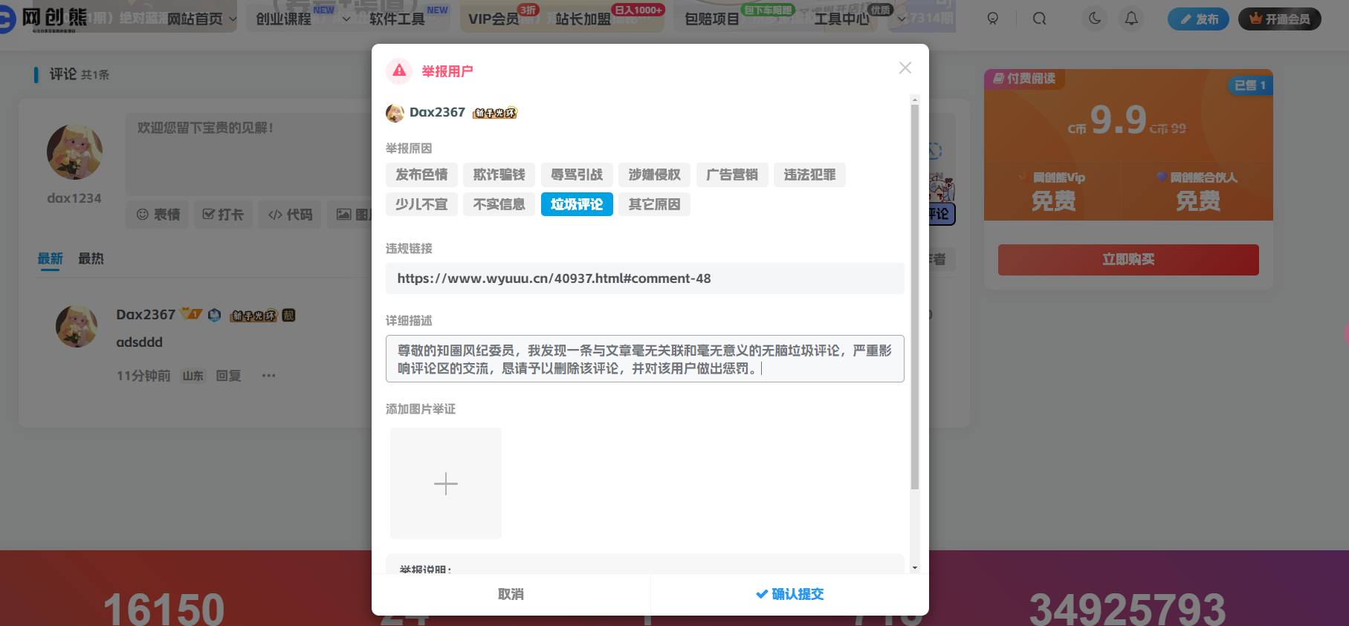Toggle the 垃圾评论 report reason
The height and width of the screenshot is (626, 1349).
click(x=577, y=204)
